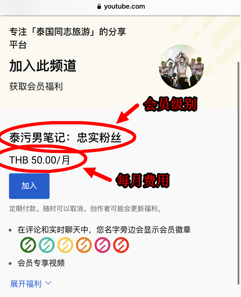241x297 pixels.
Task: Click the yellow member badge icon
Action: click(x=65, y=245)
